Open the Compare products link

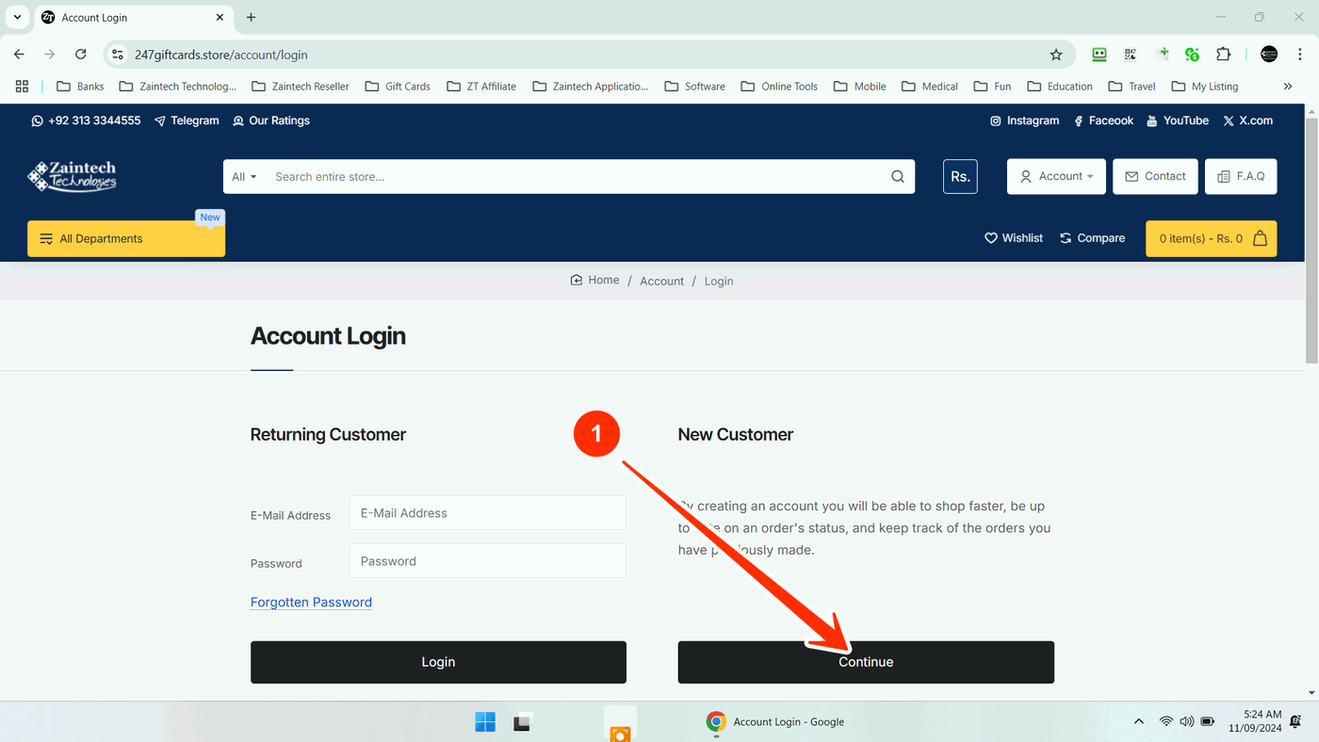[1093, 238]
